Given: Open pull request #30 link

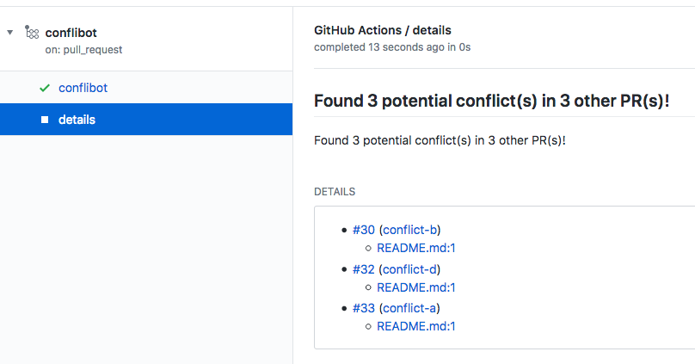Looking at the screenshot, I should 364,230.
